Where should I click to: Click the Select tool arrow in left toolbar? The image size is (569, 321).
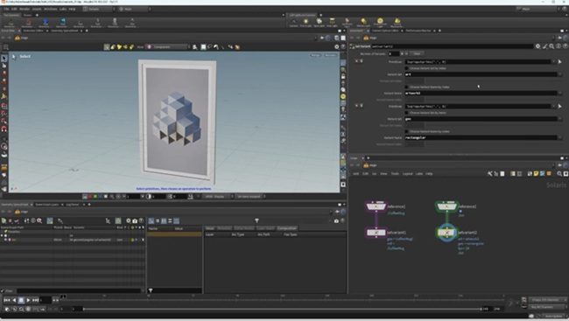click(4, 58)
